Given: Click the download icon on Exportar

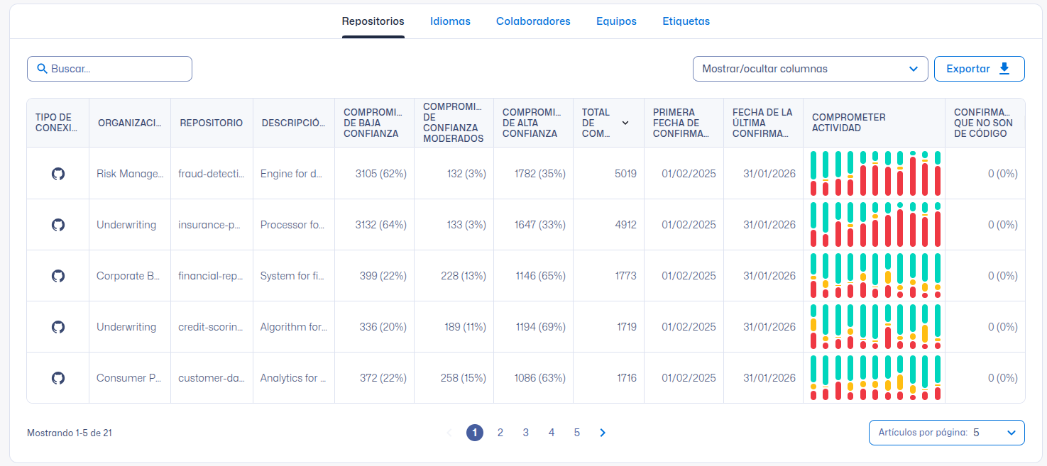Looking at the screenshot, I should click(1004, 69).
